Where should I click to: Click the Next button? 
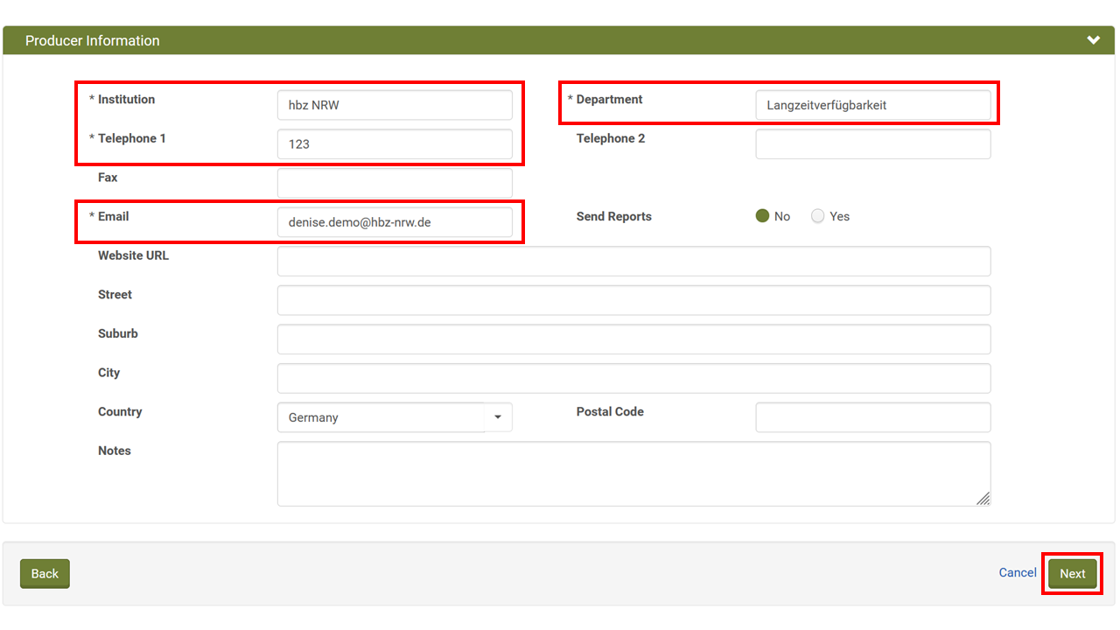(x=1072, y=574)
